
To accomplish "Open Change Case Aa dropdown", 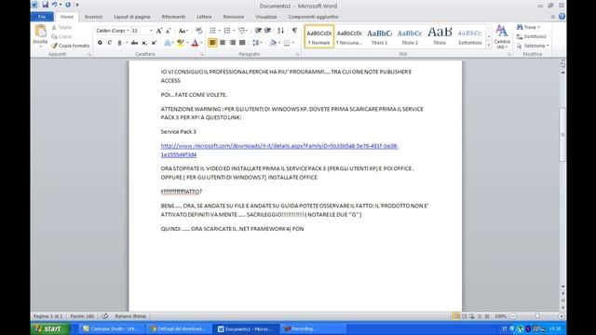I will (183, 31).
